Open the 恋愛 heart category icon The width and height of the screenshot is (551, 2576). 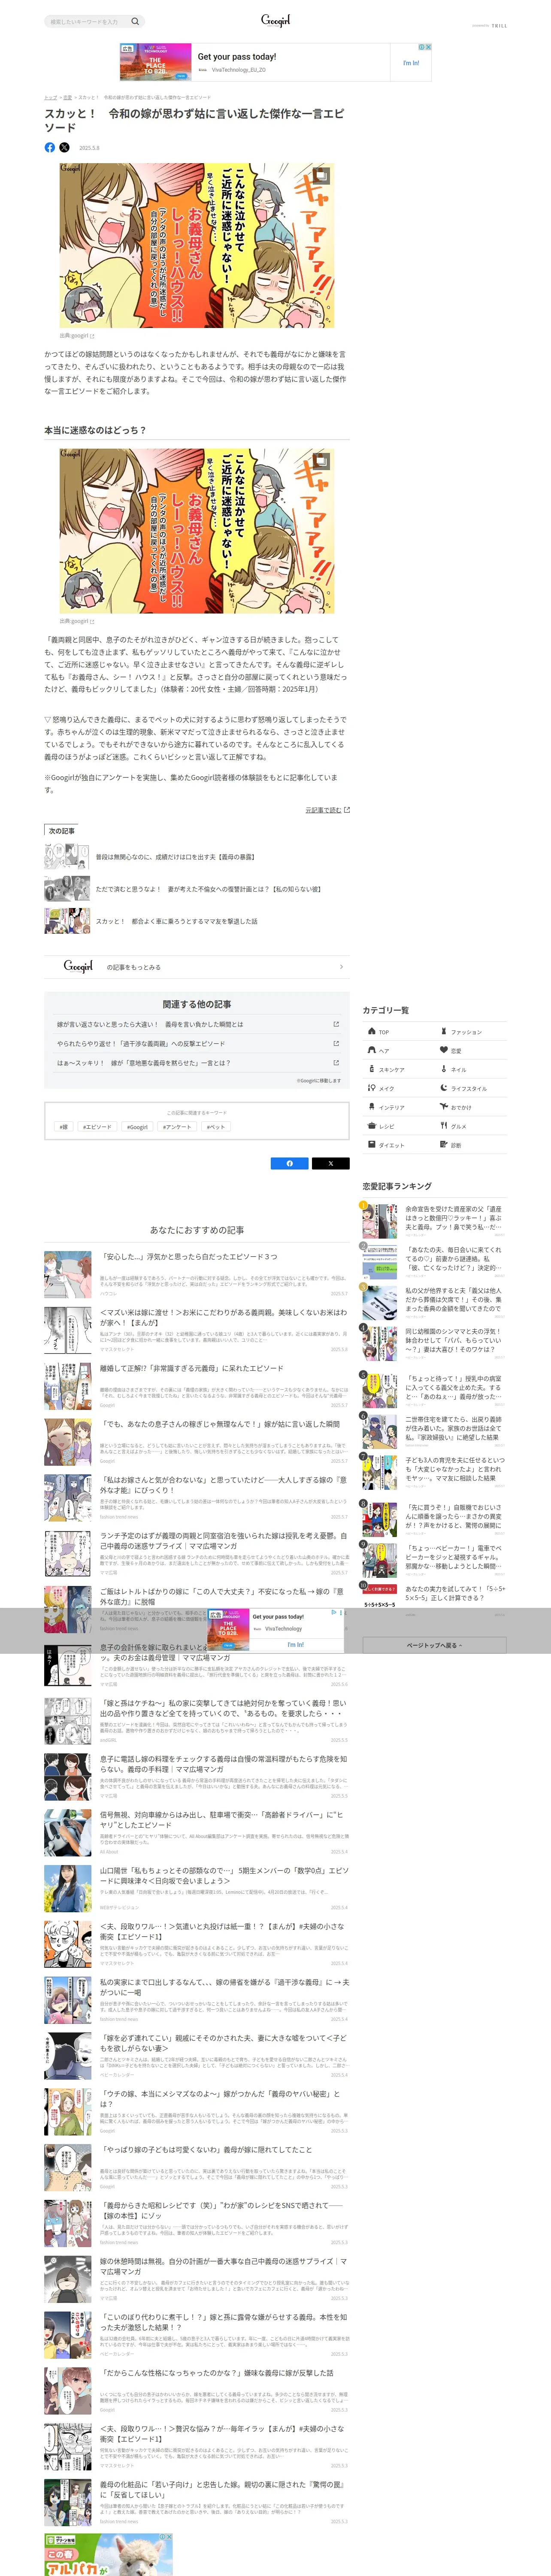444,1050
